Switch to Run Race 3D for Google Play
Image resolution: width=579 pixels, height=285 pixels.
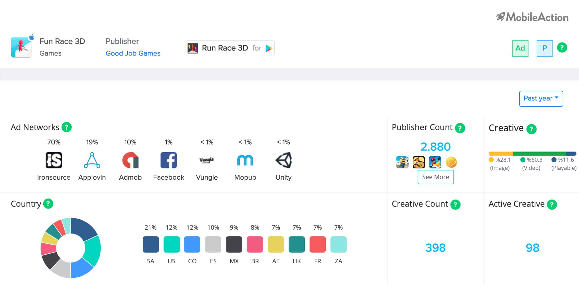230,48
